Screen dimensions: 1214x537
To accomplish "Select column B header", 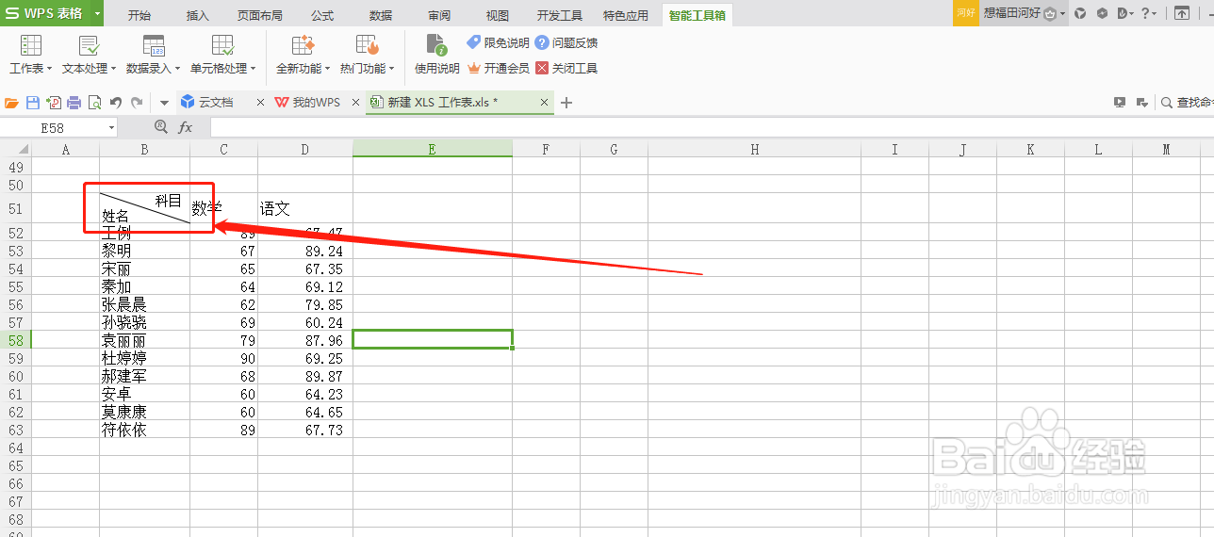I will tap(144, 149).
